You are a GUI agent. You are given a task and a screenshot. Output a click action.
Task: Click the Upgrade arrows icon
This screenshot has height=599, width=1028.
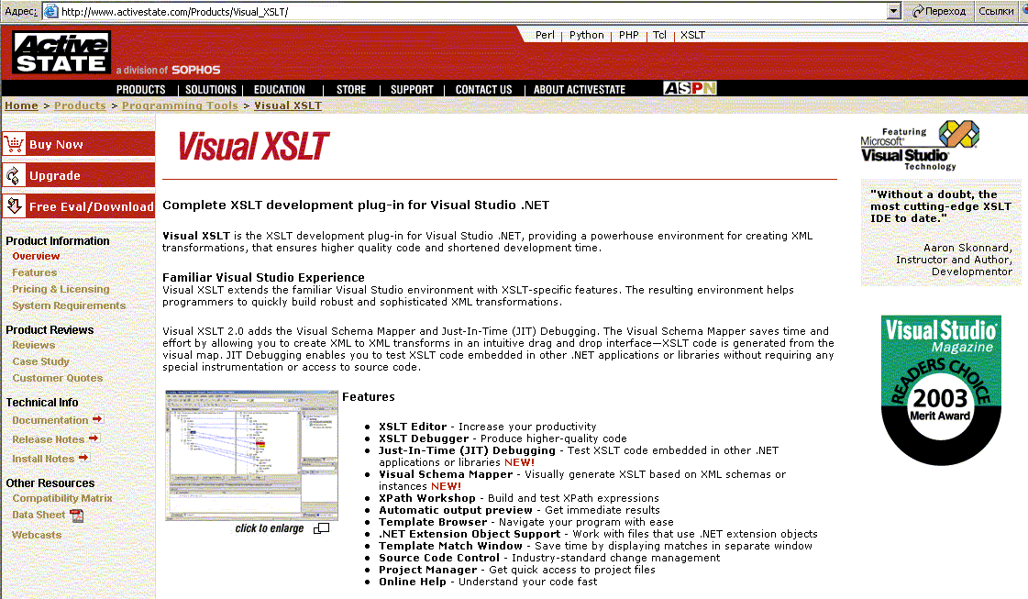13,175
